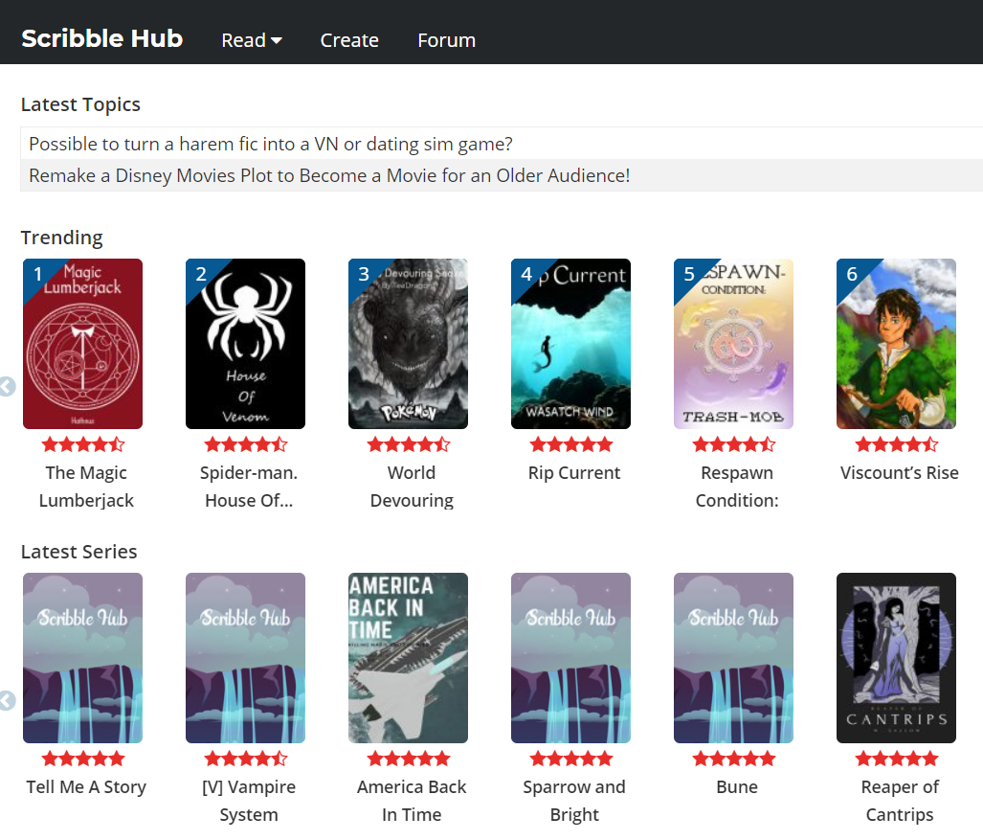The width and height of the screenshot is (983, 840).
Task: Select the World Devouring Snake cover
Action: coord(408,344)
